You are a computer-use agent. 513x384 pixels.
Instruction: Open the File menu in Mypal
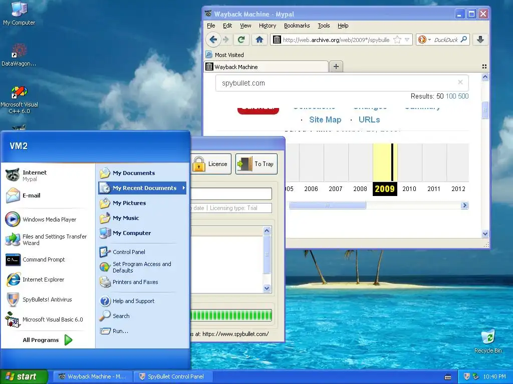click(x=211, y=25)
